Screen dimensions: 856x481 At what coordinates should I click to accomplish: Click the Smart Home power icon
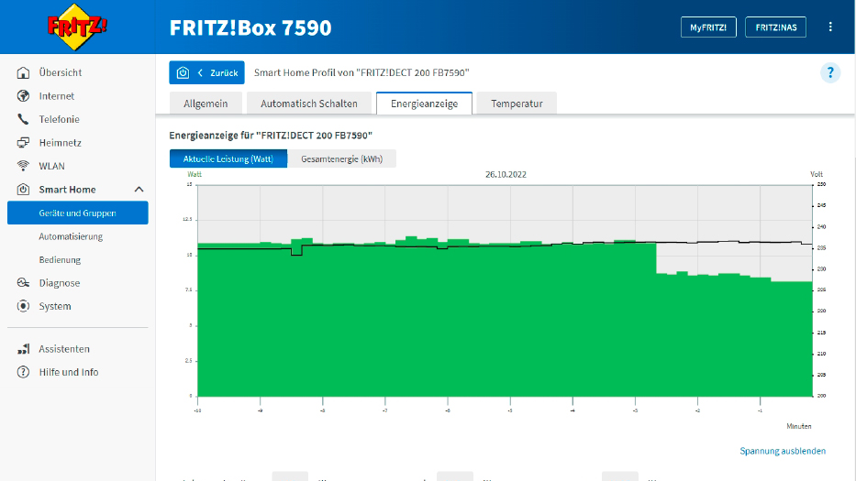23,190
